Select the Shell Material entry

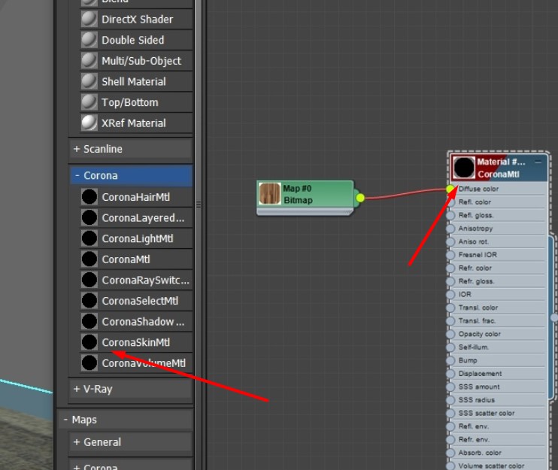click(x=137, y=81)
